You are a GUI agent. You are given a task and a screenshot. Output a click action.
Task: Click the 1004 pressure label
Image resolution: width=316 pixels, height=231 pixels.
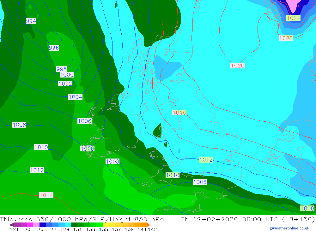[75, 97]
